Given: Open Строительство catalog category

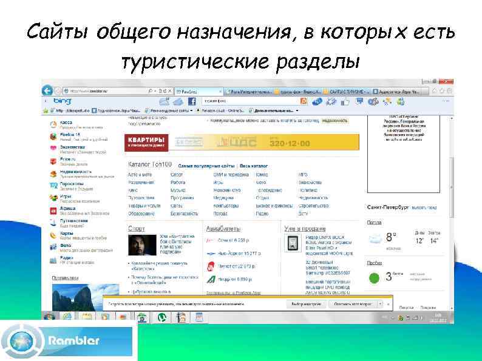Looking at the screenshot, I should (x=313, y=206).
